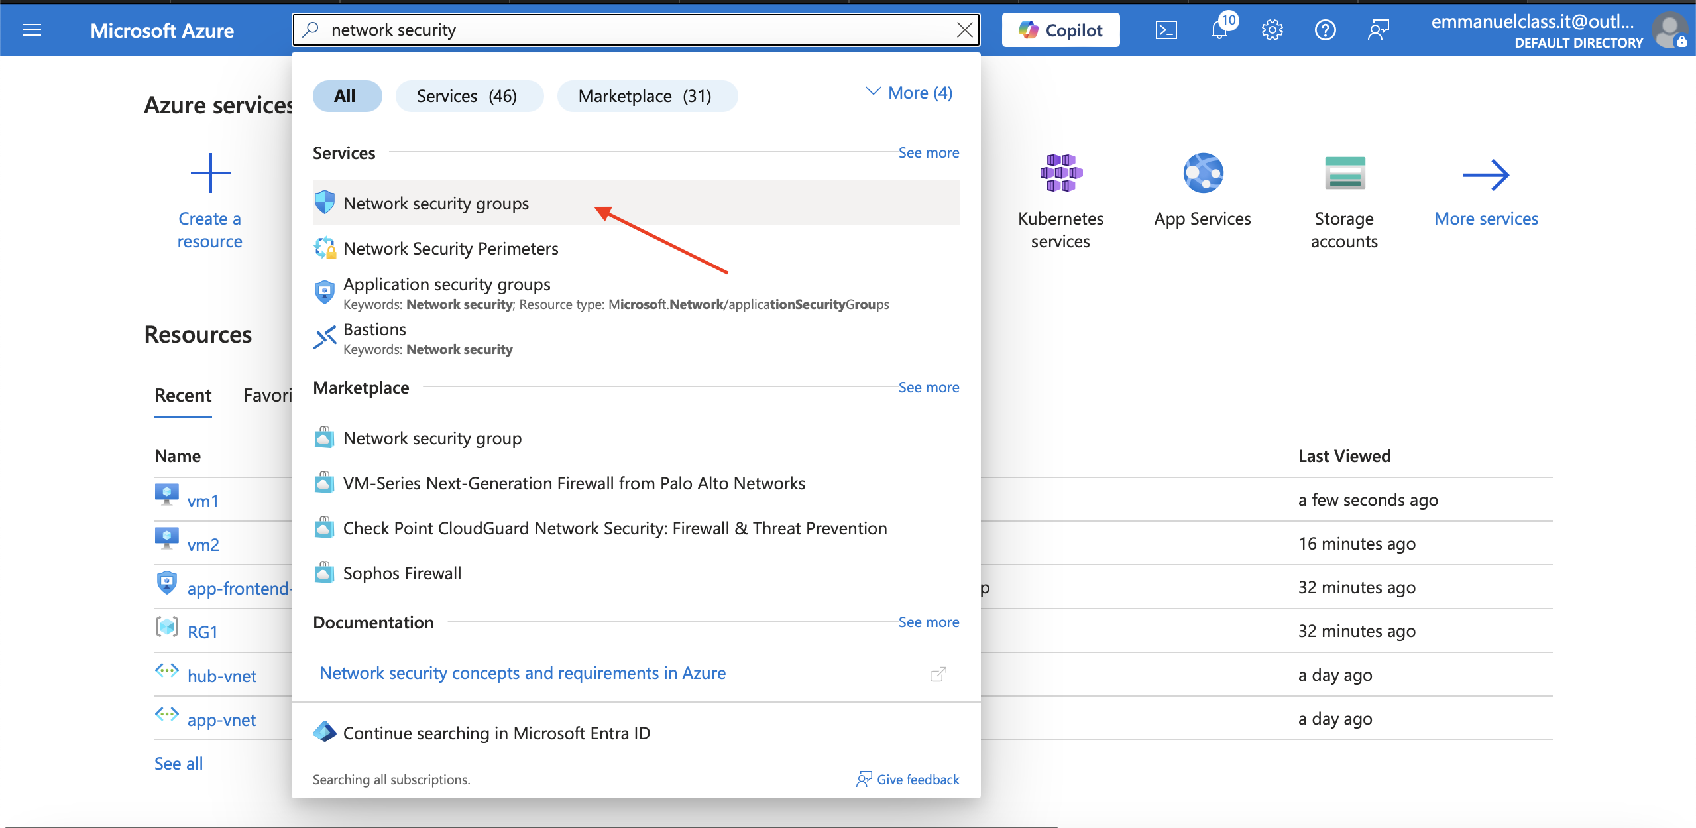Click the Application security groups shield icon
Viewport: 1696px width, 828px height.
point(325,292)
